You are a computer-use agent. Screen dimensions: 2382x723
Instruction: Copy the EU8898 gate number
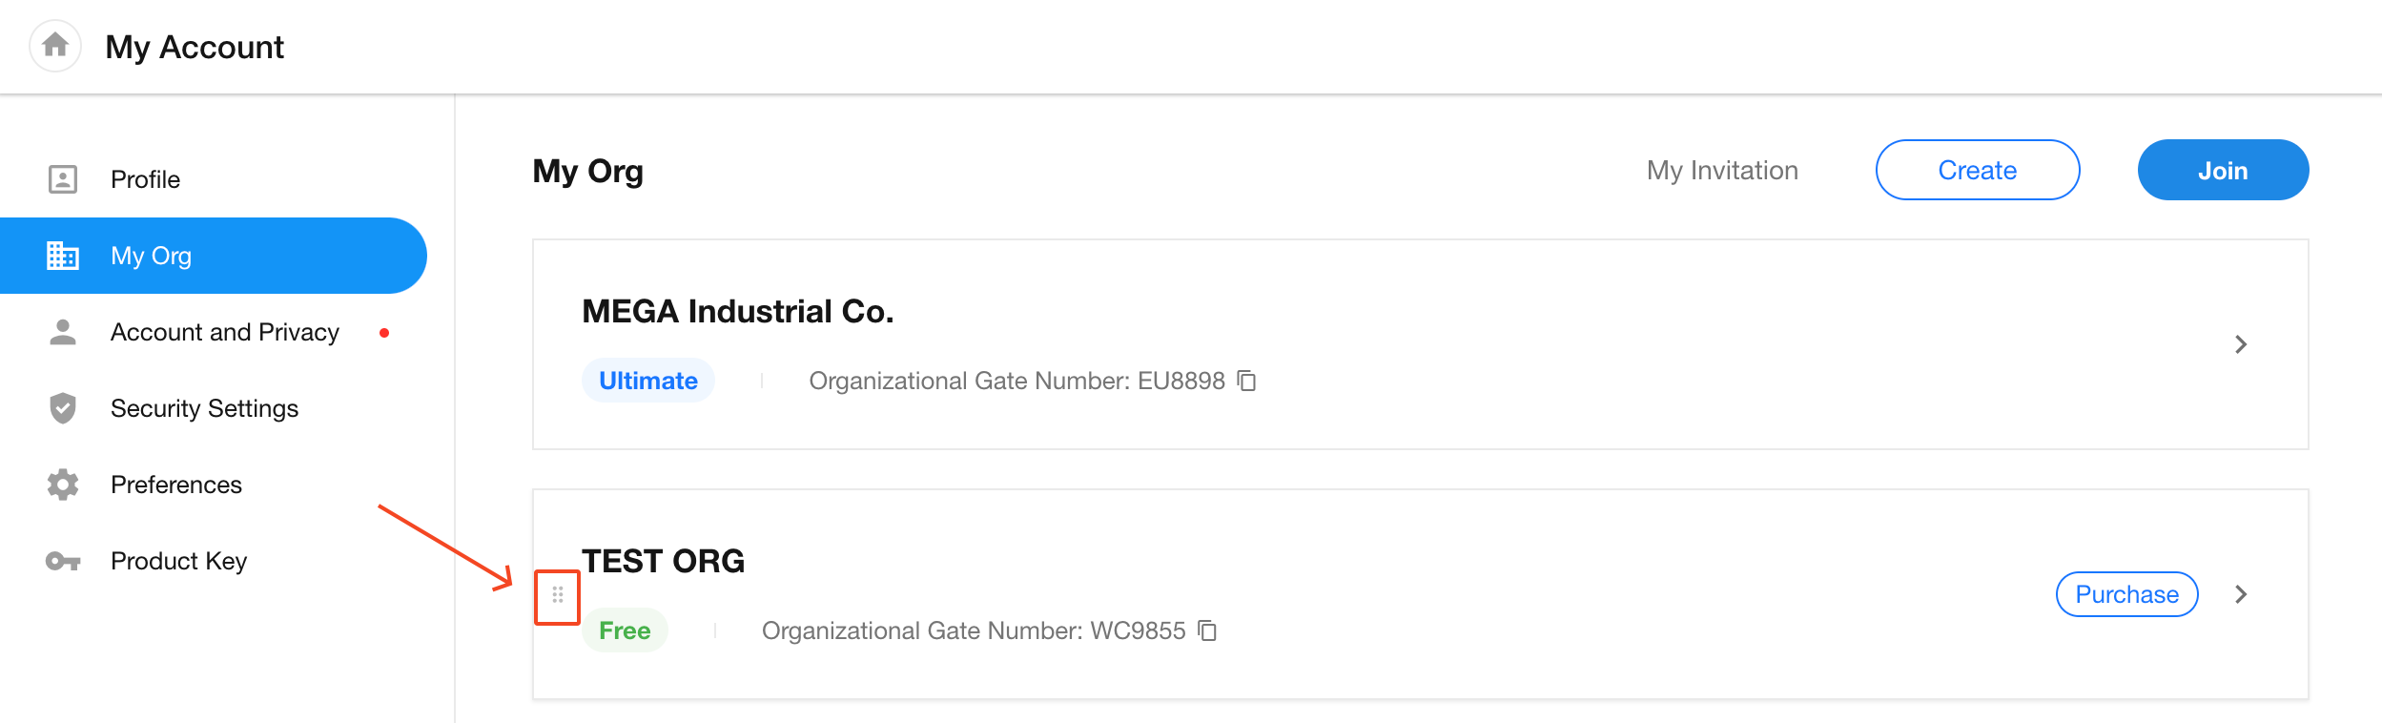click(1246, 381)
